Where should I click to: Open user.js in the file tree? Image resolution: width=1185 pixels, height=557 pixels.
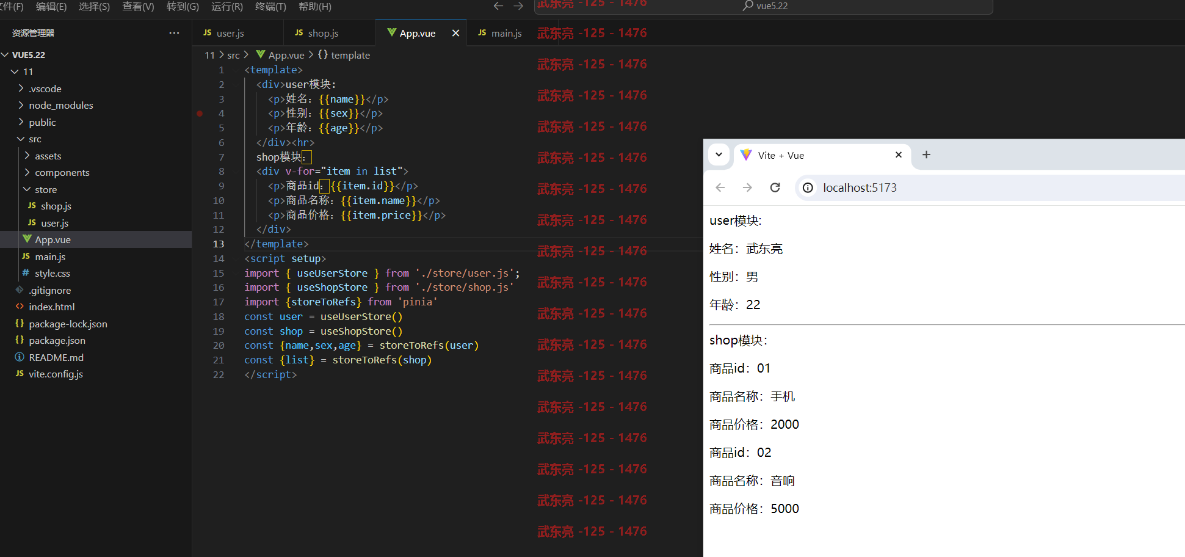(x=96, y=223)
